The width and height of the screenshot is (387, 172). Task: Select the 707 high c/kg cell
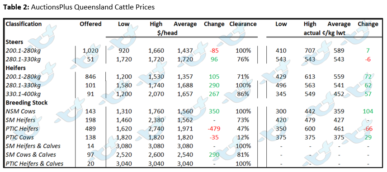click(310, 51)
